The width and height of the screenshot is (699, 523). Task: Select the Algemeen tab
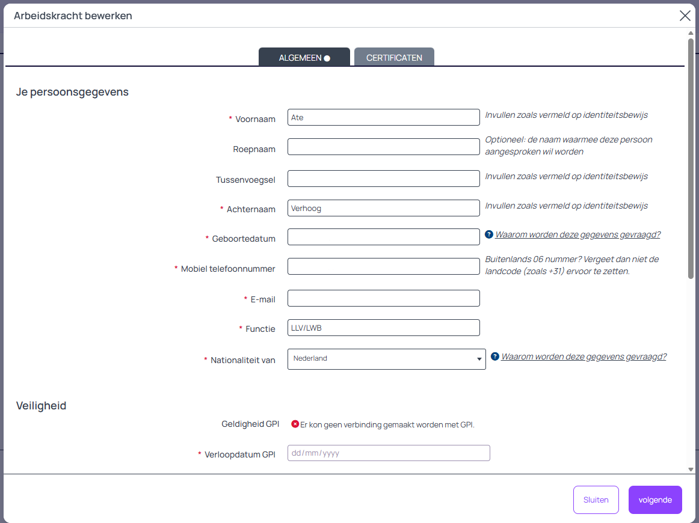(x=304, y=58)
